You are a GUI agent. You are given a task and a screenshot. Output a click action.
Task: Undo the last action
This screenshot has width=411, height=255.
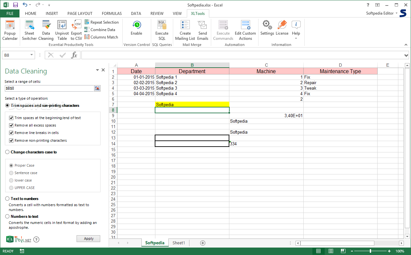tap(25, 5)
